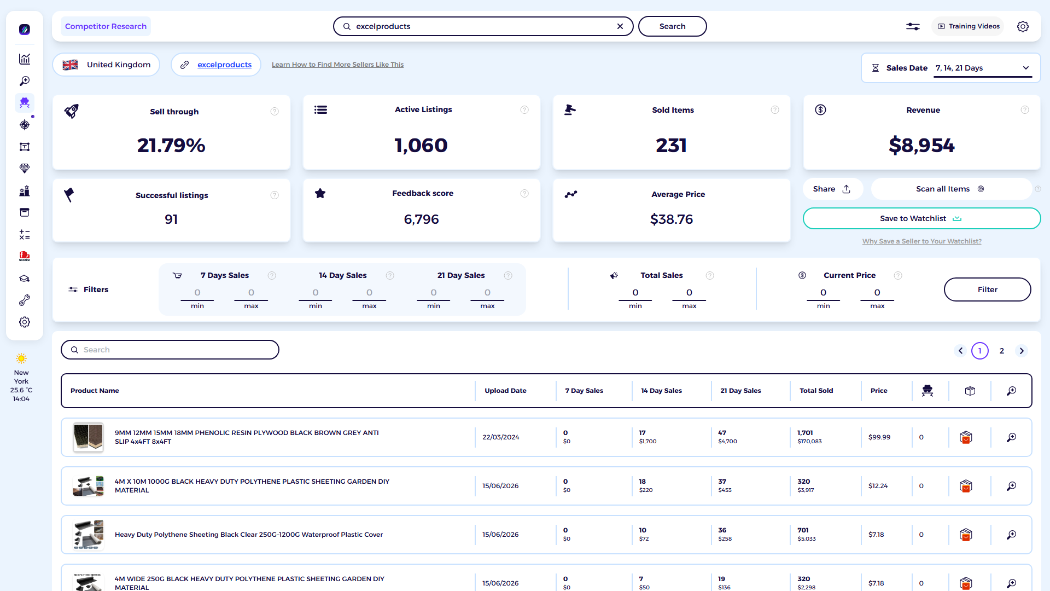Open Competitor Research tab label

[x=106, y=26]
